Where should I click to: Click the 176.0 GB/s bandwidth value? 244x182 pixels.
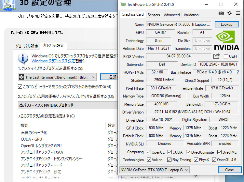[222, 104]
